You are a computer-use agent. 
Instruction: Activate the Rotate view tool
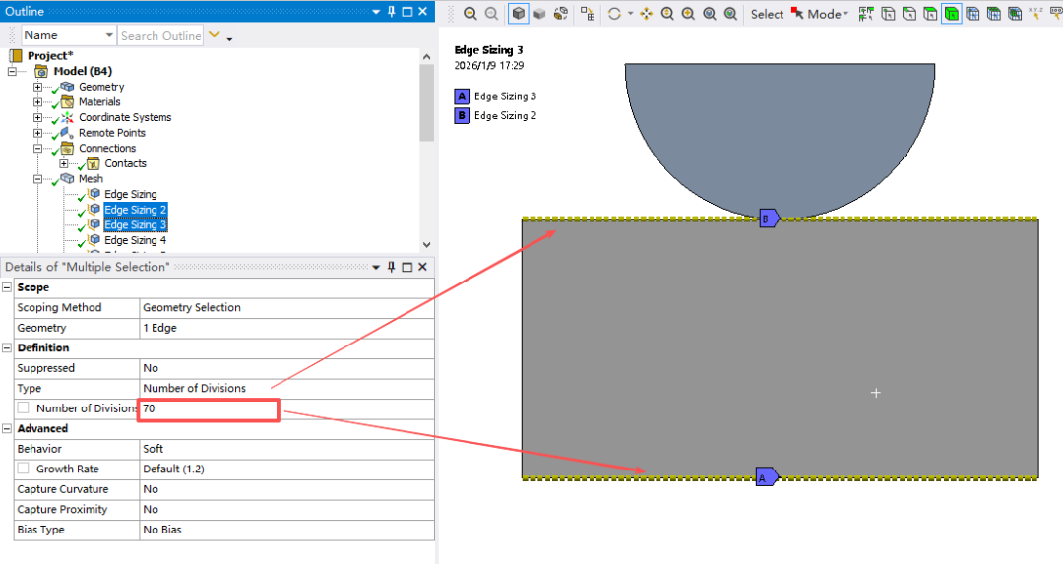click(x=614, y=14)
